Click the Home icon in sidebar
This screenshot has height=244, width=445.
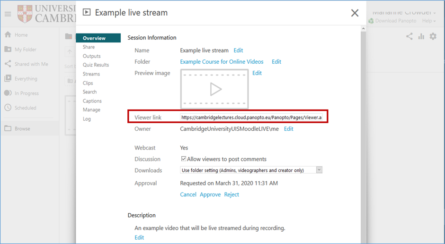(x=8, y=34)
